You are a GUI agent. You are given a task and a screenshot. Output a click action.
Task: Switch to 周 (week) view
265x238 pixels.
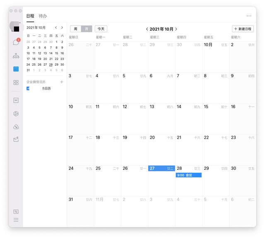coord(75,29)
